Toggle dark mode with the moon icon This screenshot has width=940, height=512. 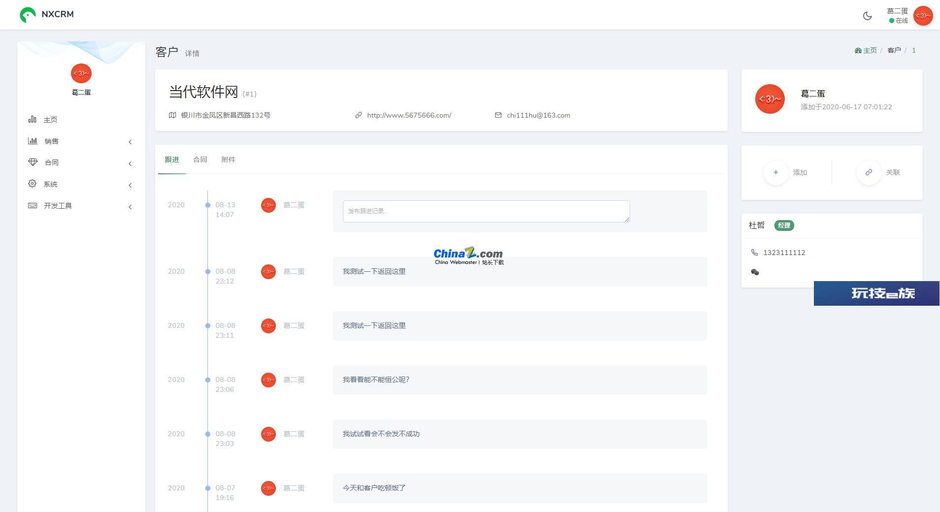point(867,16)
